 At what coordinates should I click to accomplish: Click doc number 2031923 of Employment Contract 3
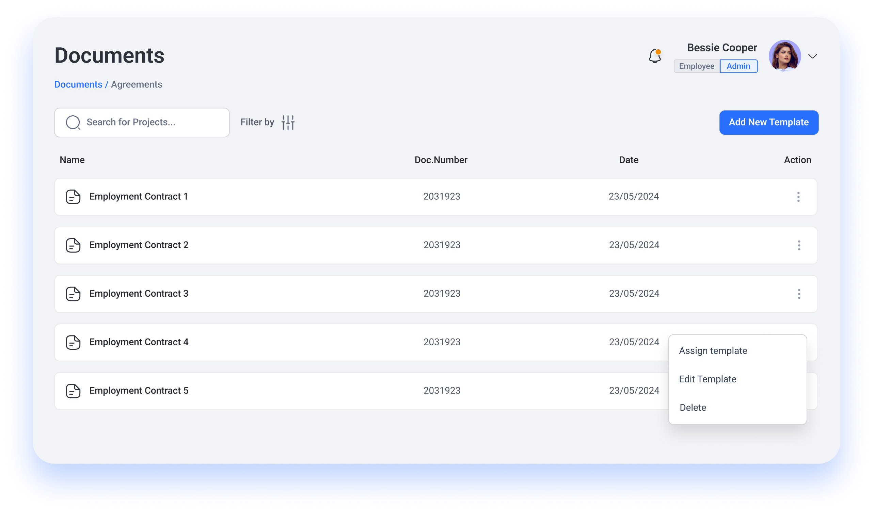click(442, 294)
